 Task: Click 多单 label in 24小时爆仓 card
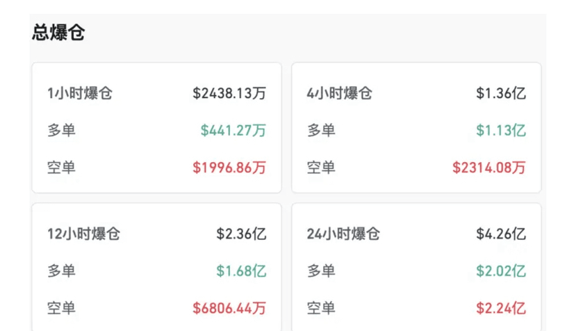(x=321, y=271)
